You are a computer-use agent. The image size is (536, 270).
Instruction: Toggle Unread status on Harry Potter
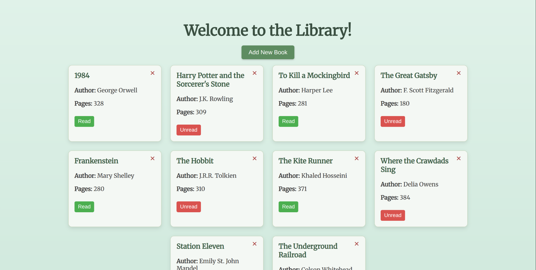(x=189, y=130)
